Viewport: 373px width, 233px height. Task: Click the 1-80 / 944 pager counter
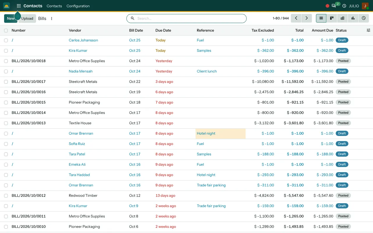[x=281, y=18]
